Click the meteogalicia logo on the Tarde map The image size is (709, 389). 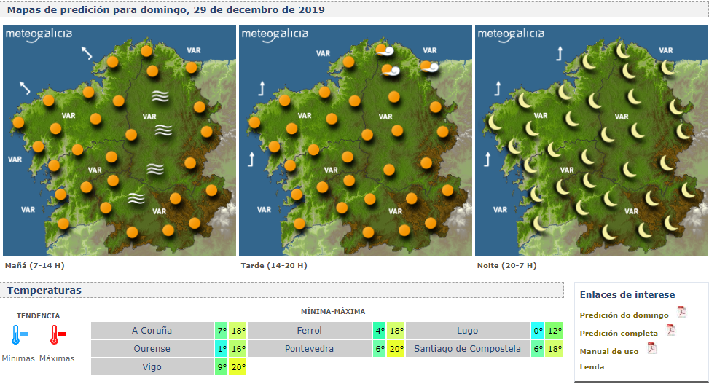coord(275,35)
